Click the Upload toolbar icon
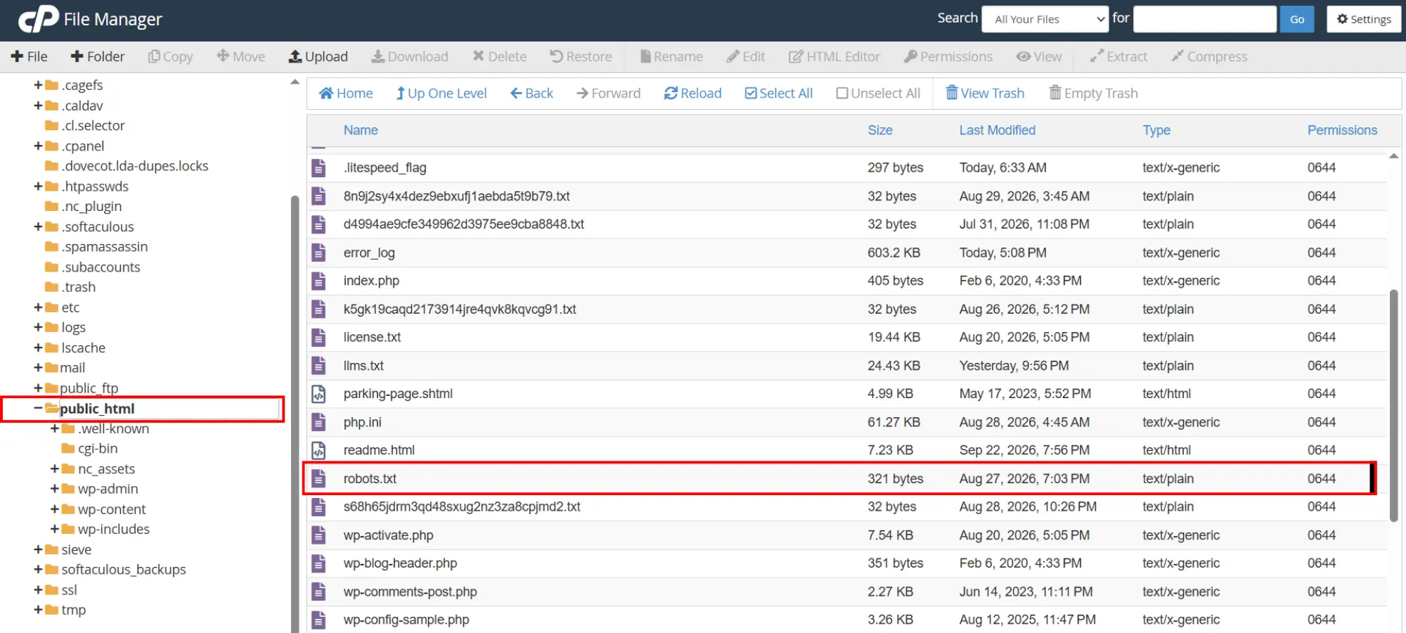Screen dimensions: 1406x633 click(296, 56)
